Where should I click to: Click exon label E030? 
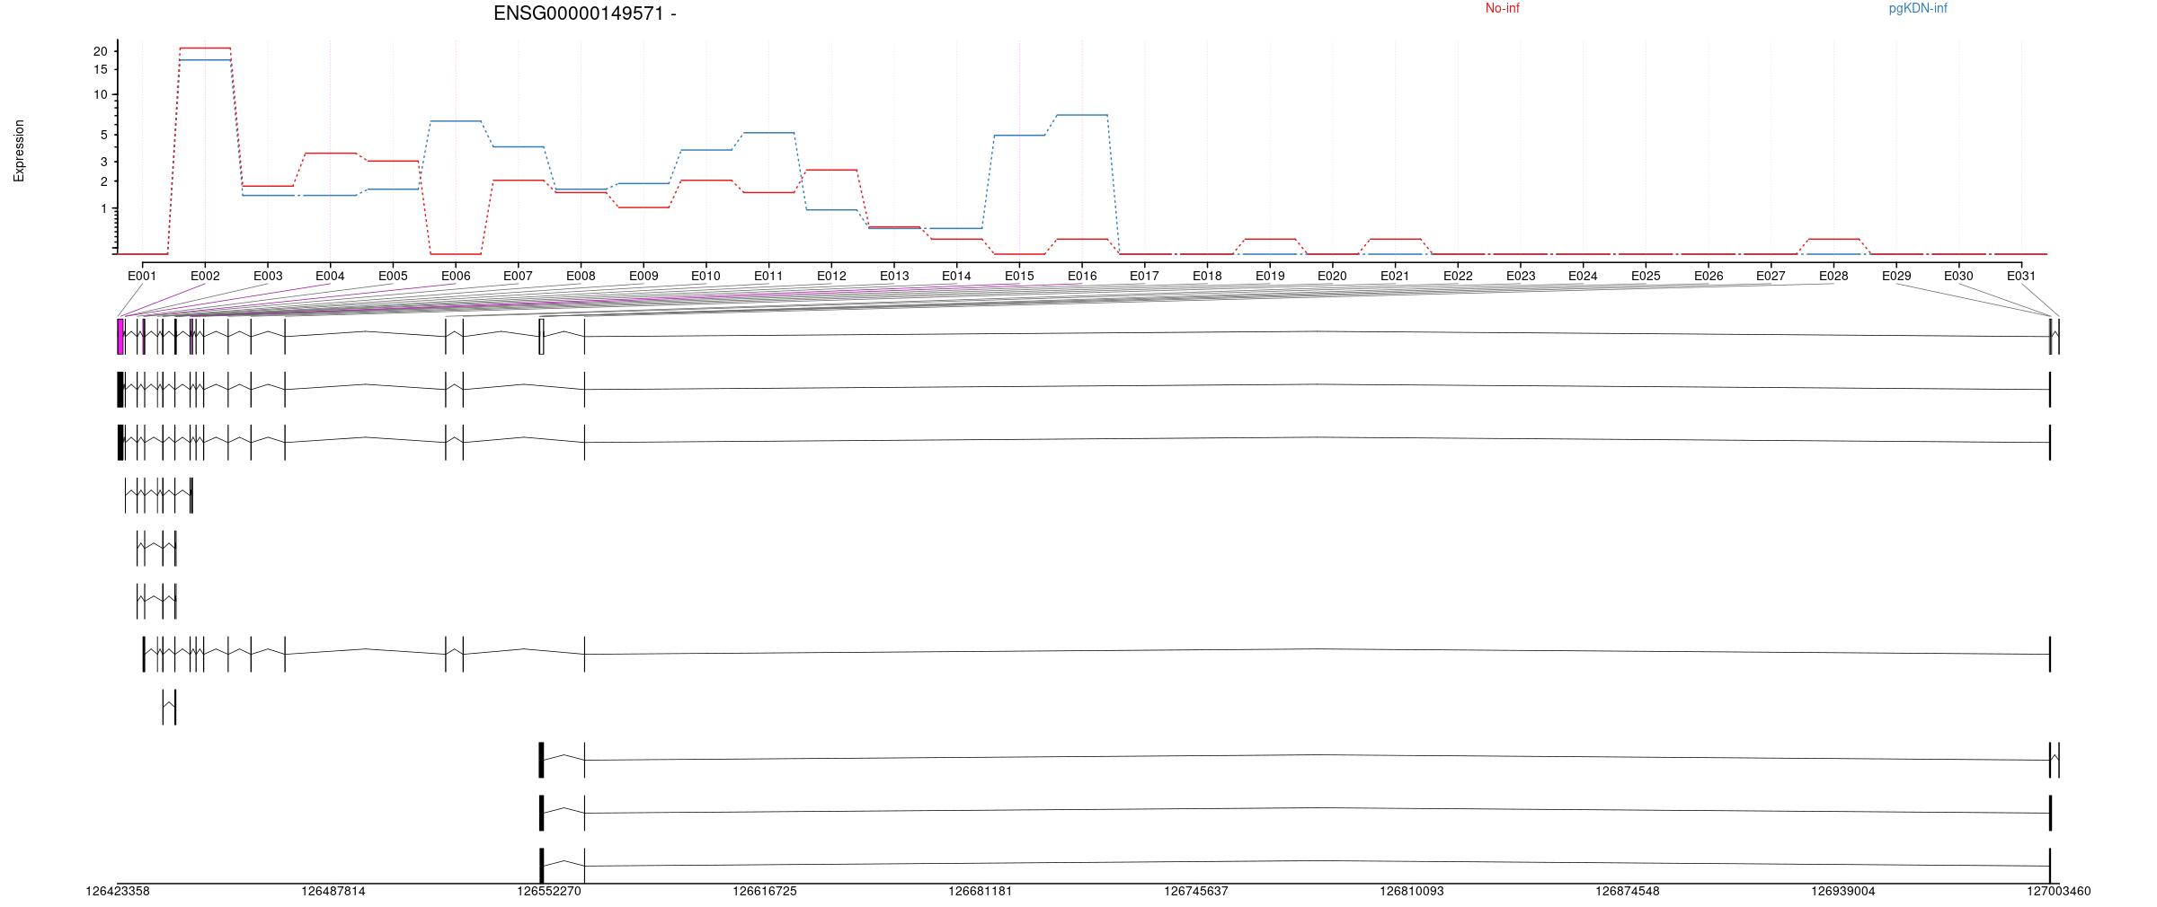tap(1958, 276)
